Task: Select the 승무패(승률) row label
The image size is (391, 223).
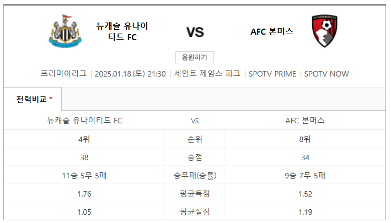Action: click(195, 176)
